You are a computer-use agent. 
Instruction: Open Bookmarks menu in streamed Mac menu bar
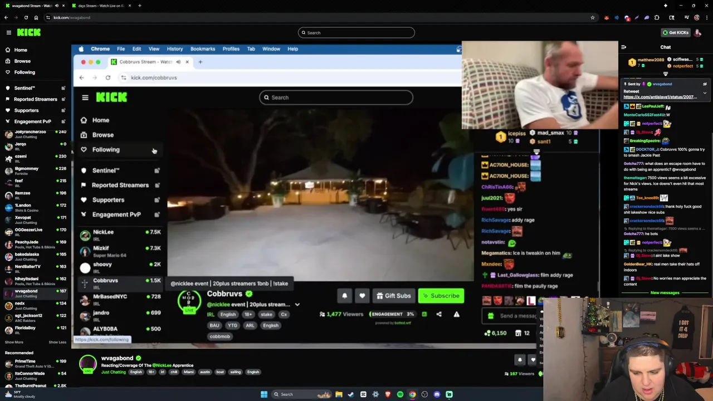[203, 49]
